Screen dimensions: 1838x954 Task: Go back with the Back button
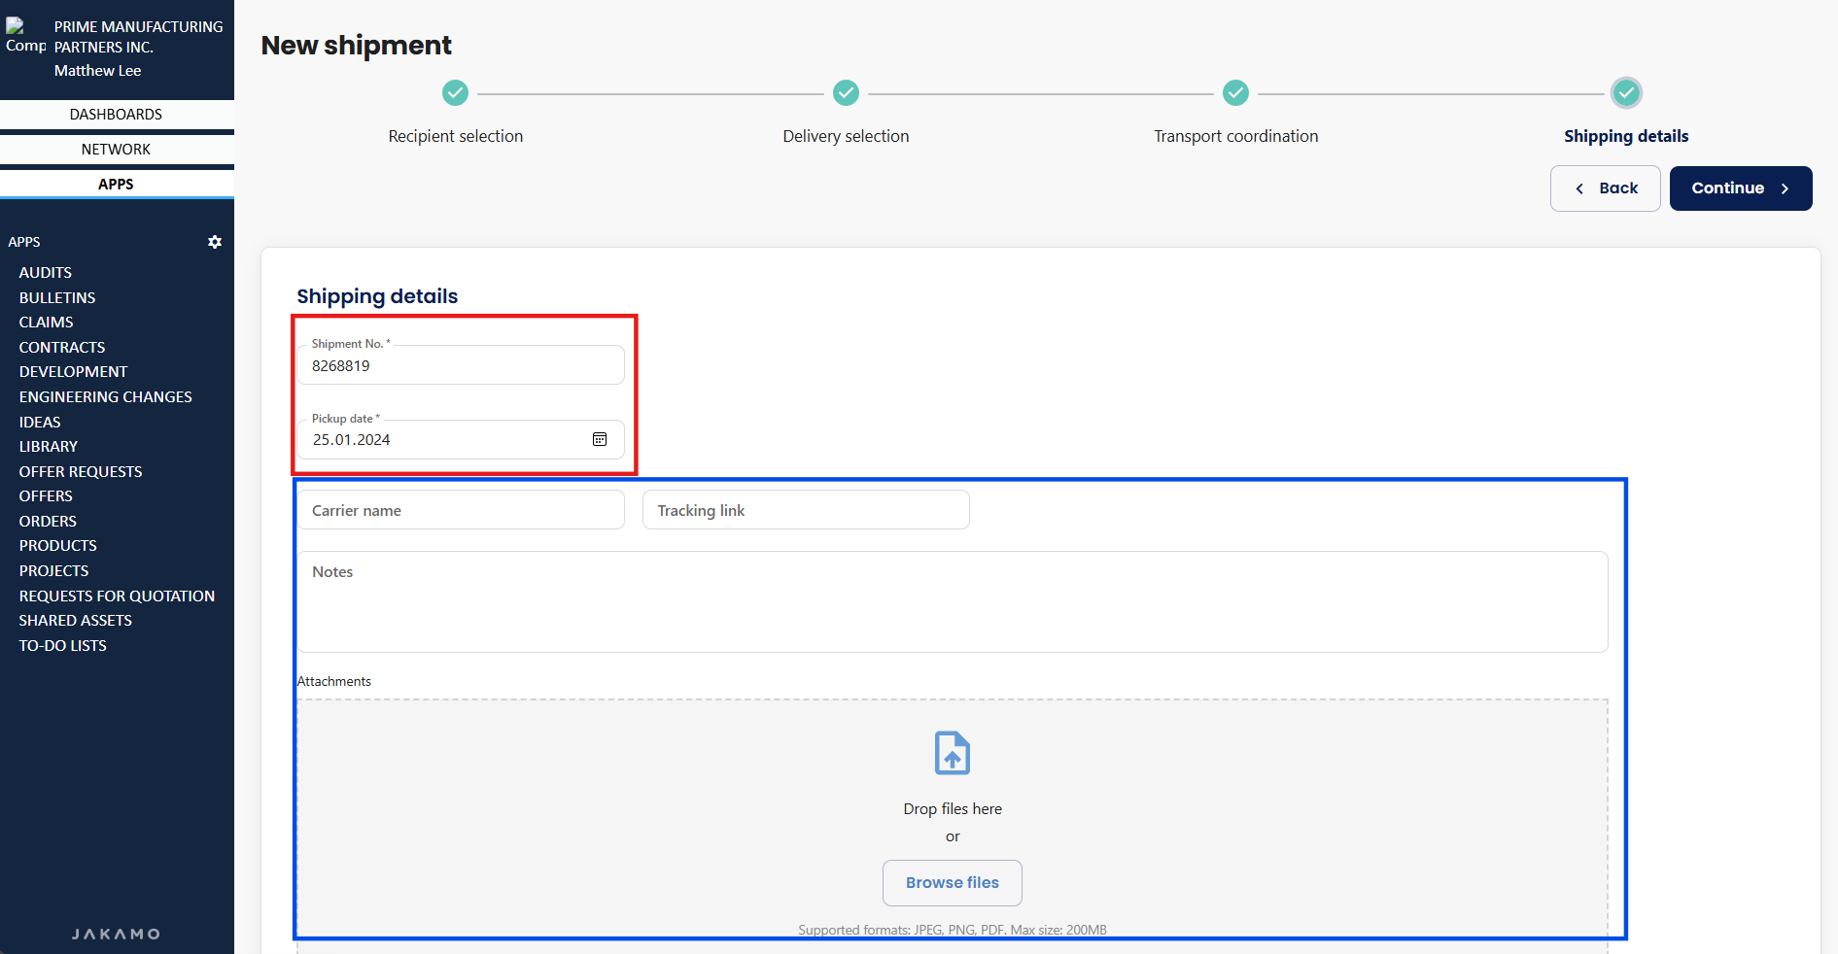(1605, 188)
